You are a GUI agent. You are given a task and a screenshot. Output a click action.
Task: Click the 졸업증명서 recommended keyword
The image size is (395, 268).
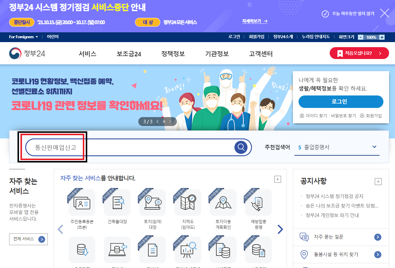(317, 147)
